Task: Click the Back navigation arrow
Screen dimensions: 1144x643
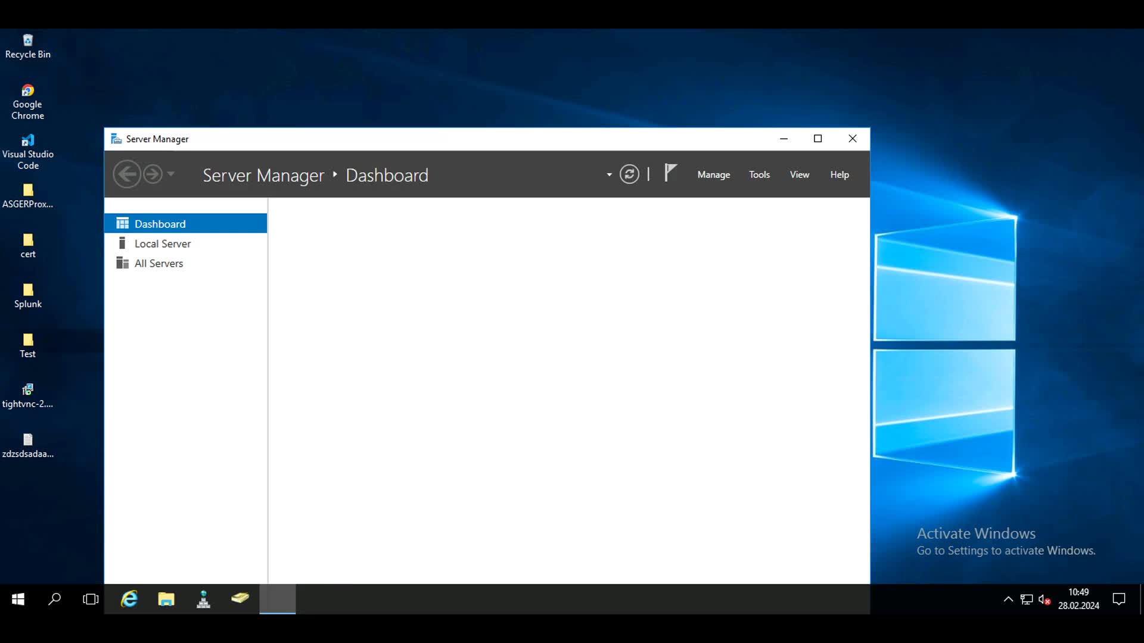Action: [127, 174]
